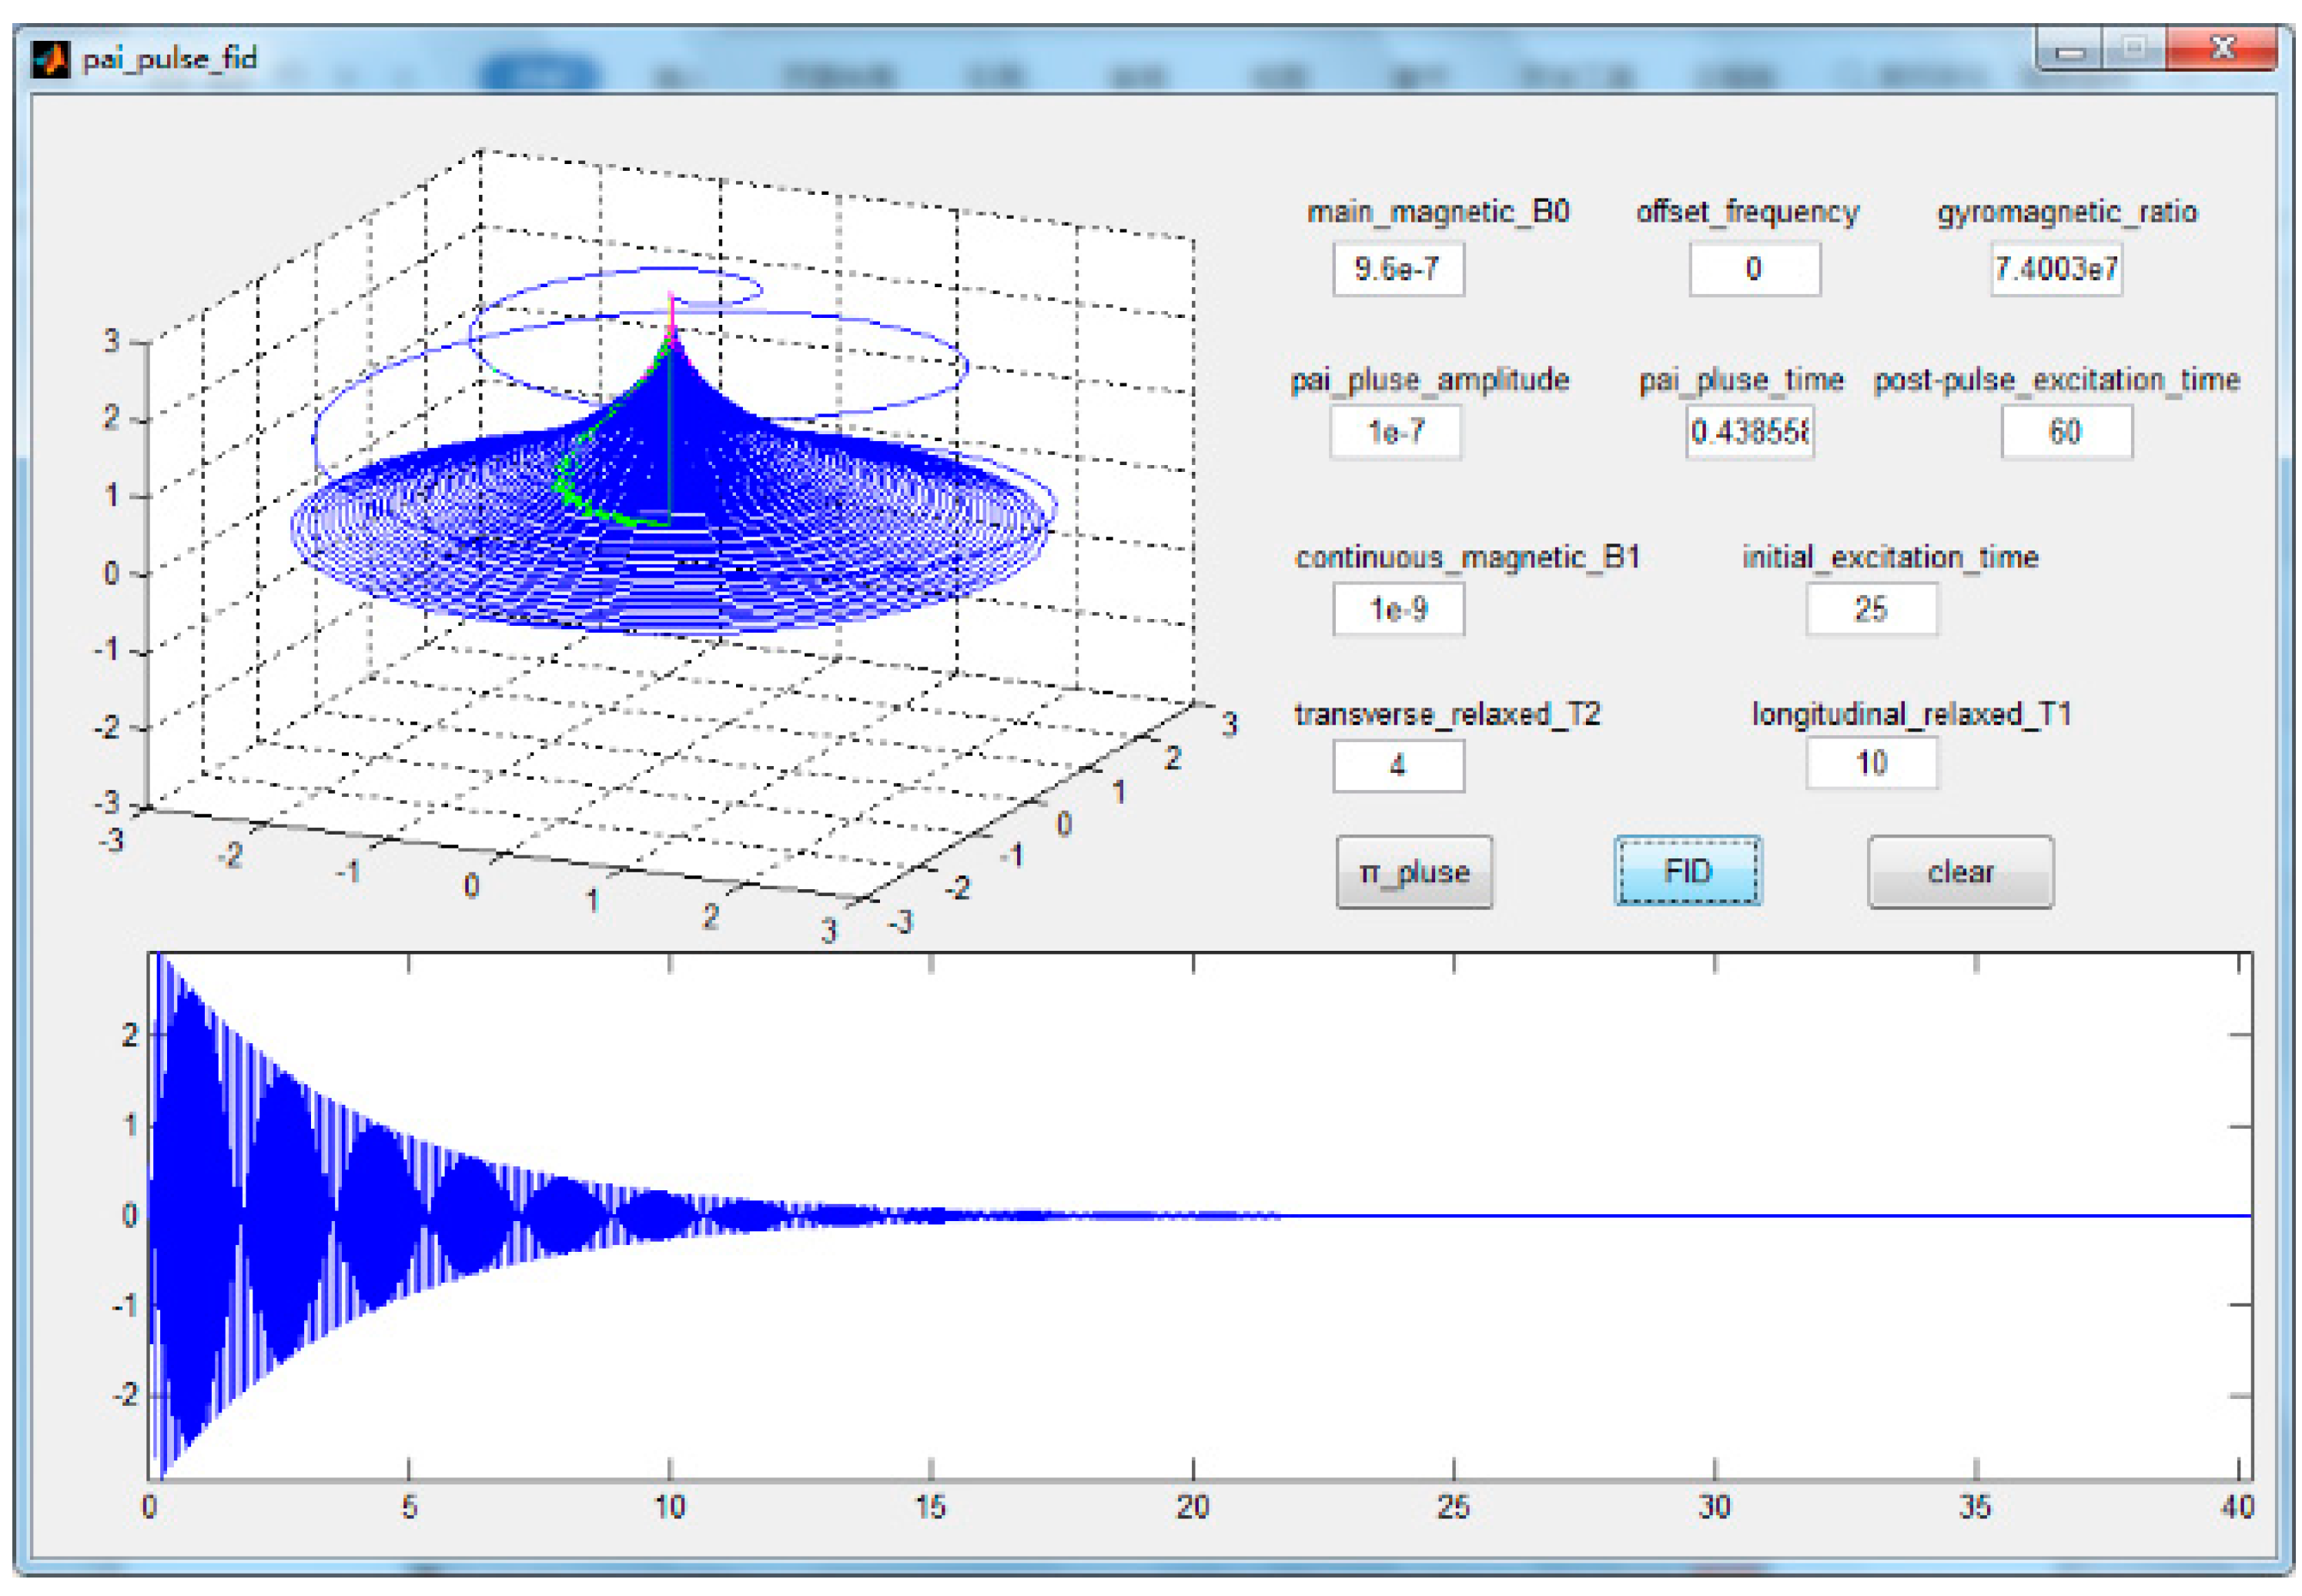
Task: Click the initial_excitation_time box showing 25
Action: click(x=1870, y=609)
